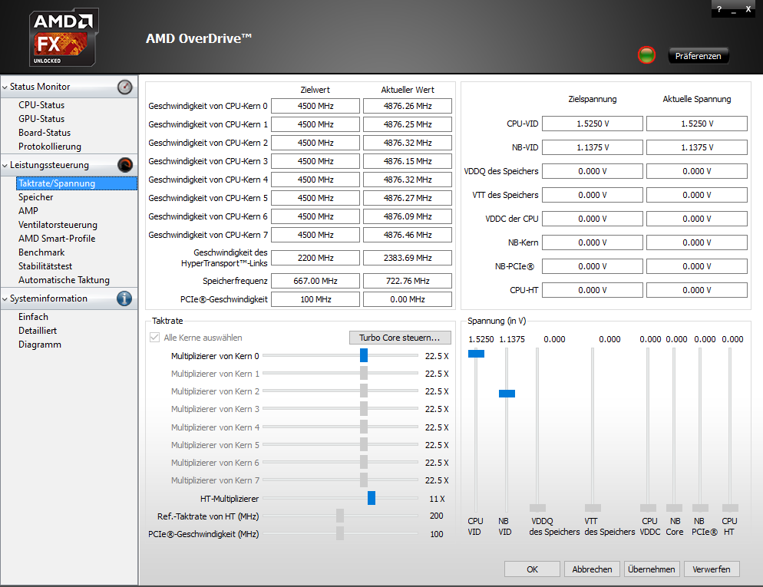Screen dimensions: 763x587
Task: Click CPU-Kern 0 Zielwert field
Action: point(315,106)
